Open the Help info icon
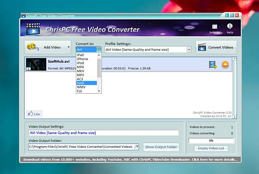Screen dimensions: 259x174 [x=230, y=29]
